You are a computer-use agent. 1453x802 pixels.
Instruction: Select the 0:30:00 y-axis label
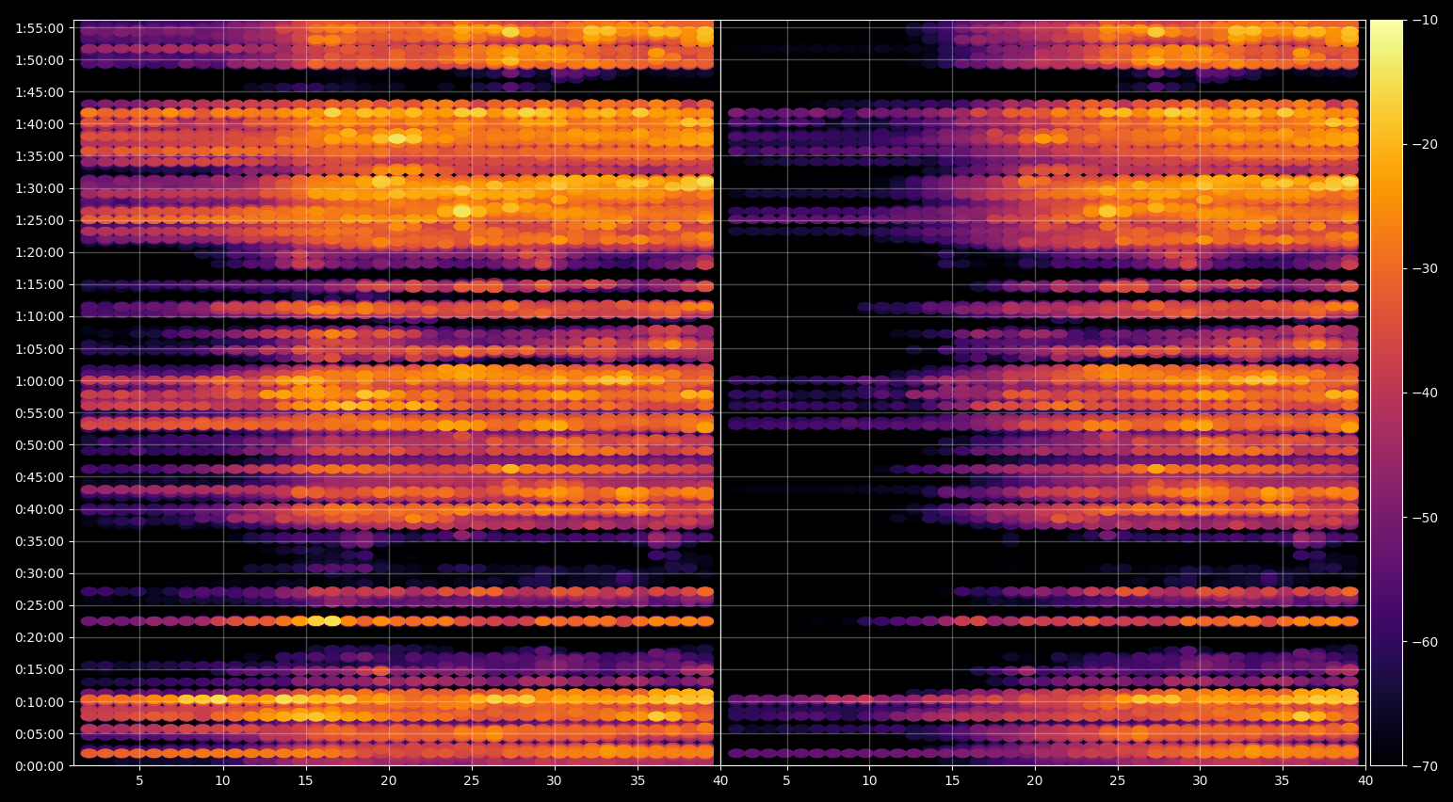click(40, 573)
